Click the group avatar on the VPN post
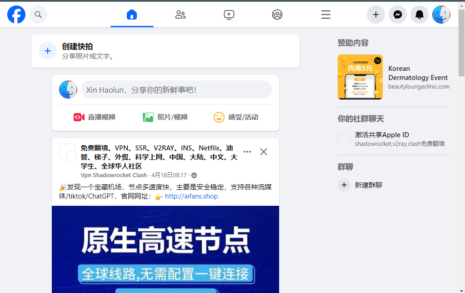The height and width of the screenshot is (293, 465). point(68,152)
